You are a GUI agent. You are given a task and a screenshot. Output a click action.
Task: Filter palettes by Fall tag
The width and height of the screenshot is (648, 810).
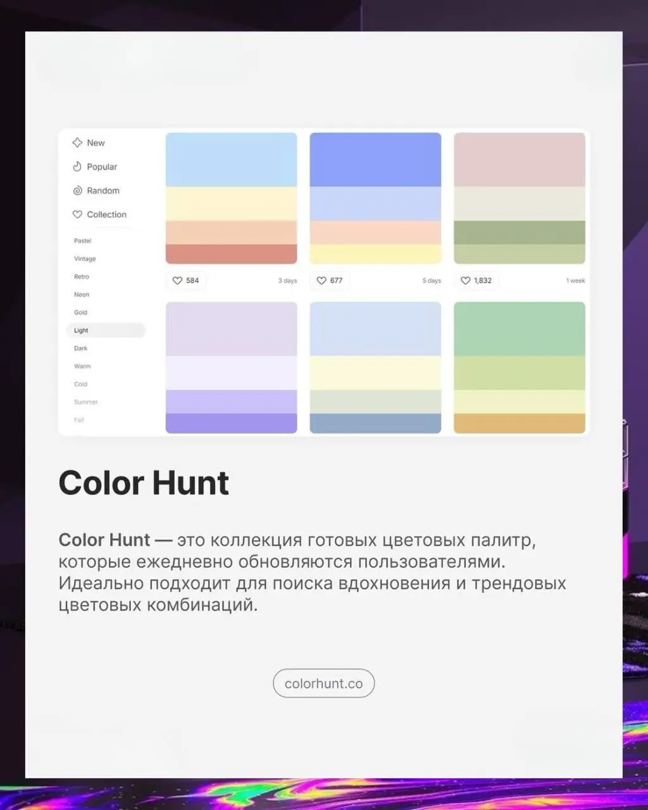79,420
